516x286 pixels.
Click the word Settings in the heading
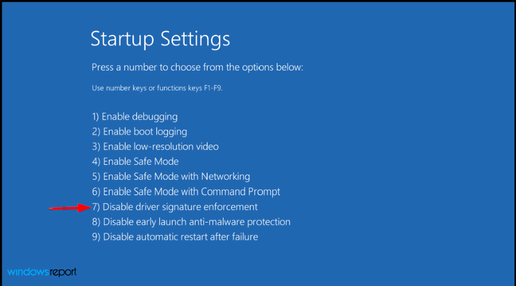tap(196, 39)
